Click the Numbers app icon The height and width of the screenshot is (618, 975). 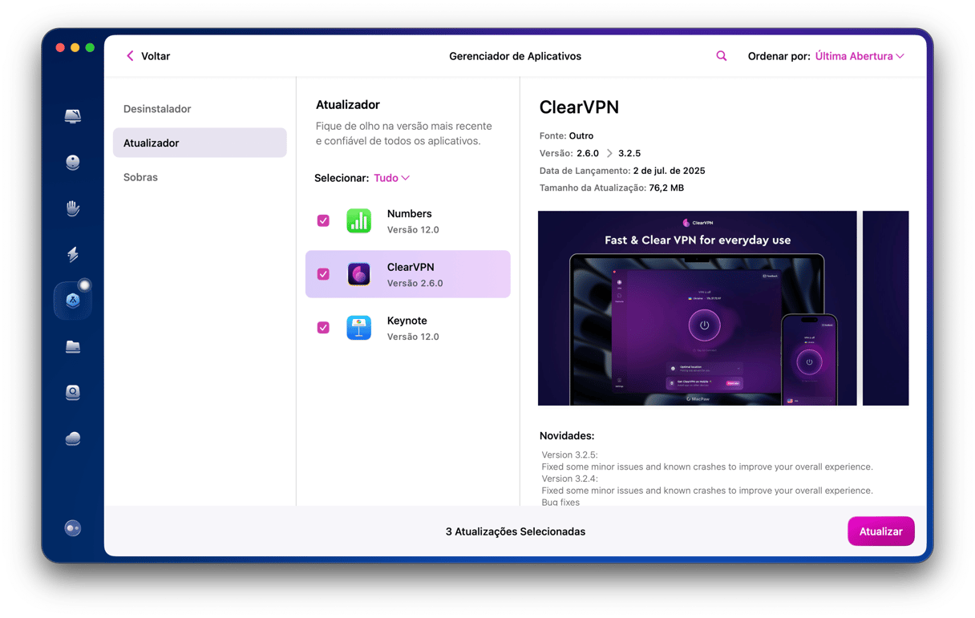[358, 221]
